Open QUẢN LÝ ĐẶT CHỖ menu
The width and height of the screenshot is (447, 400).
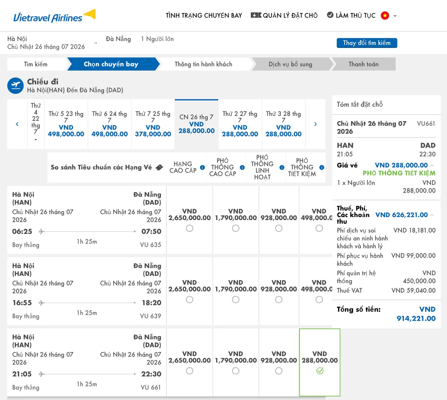pyautogui.click(x=284, y=16)
